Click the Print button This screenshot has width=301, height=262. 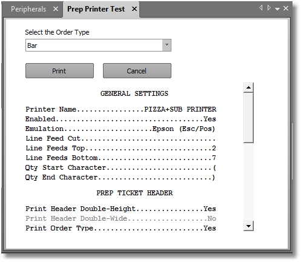point(59,71)
